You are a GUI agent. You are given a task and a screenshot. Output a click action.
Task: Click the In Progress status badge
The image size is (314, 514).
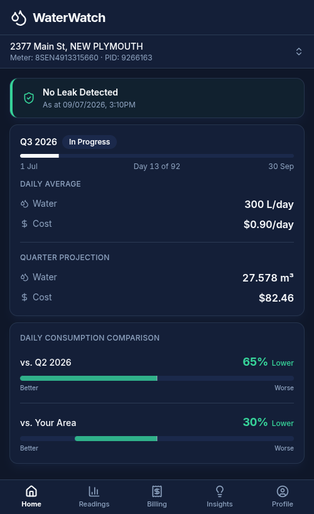pos(89,142)
